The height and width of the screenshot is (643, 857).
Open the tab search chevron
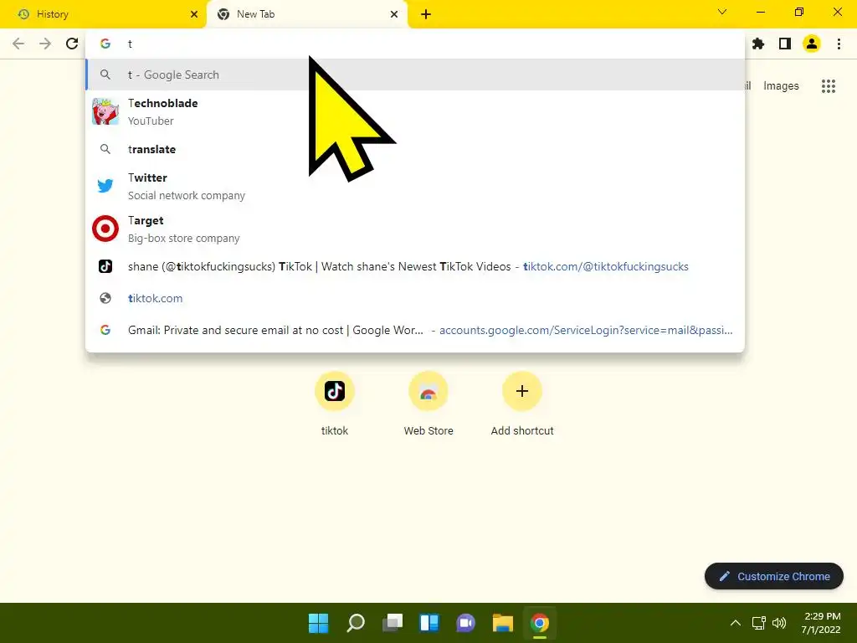tap(722, 12)
